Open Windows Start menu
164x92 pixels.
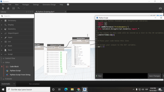[x=3, y=89]
